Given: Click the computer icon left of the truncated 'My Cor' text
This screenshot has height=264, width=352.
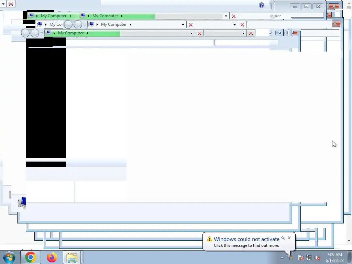Looking at the screenshot, I should pos(40,24).
